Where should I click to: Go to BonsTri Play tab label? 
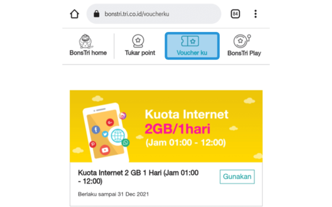click(244, 53)
